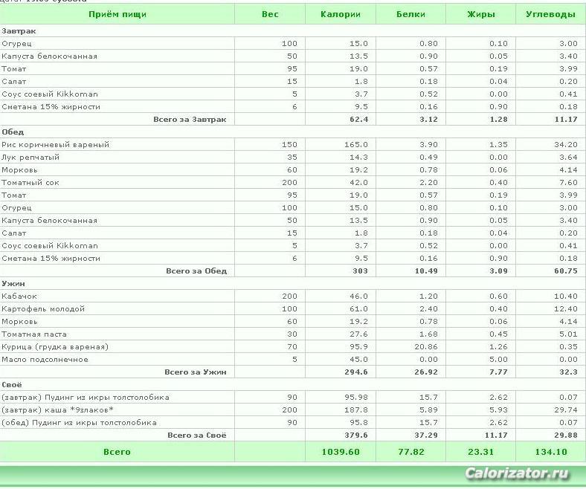Click fats value 5.00 for sunflower oil
This screenshot has height=489, width=586.
tap(498, 360)
